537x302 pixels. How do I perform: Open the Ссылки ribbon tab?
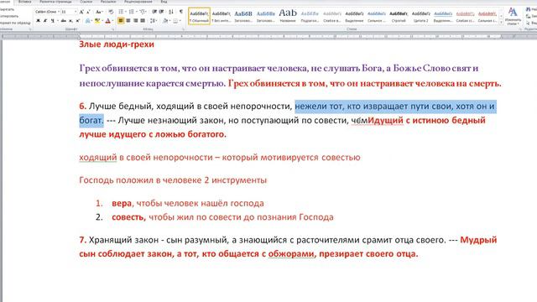pos(86,2)
